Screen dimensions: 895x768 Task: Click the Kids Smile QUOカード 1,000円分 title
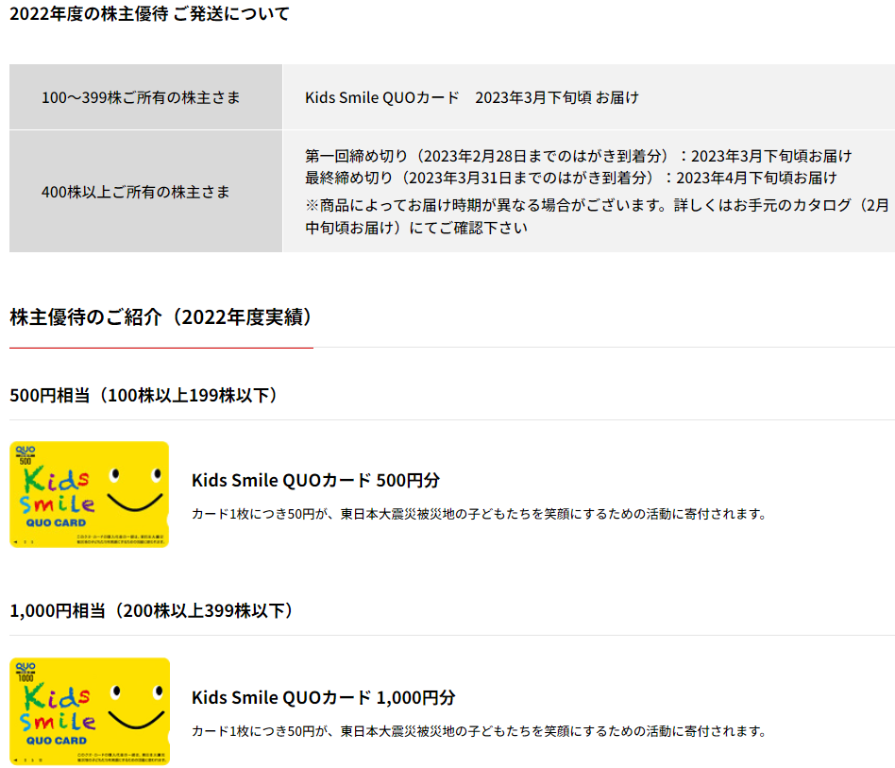coord(323,697)
